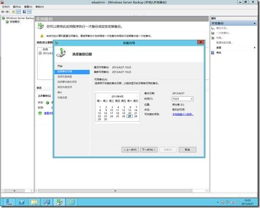This screenshot has height=208, width=260.
Task: Select the 选择恢复类型 wizard step
Action: 65,77
